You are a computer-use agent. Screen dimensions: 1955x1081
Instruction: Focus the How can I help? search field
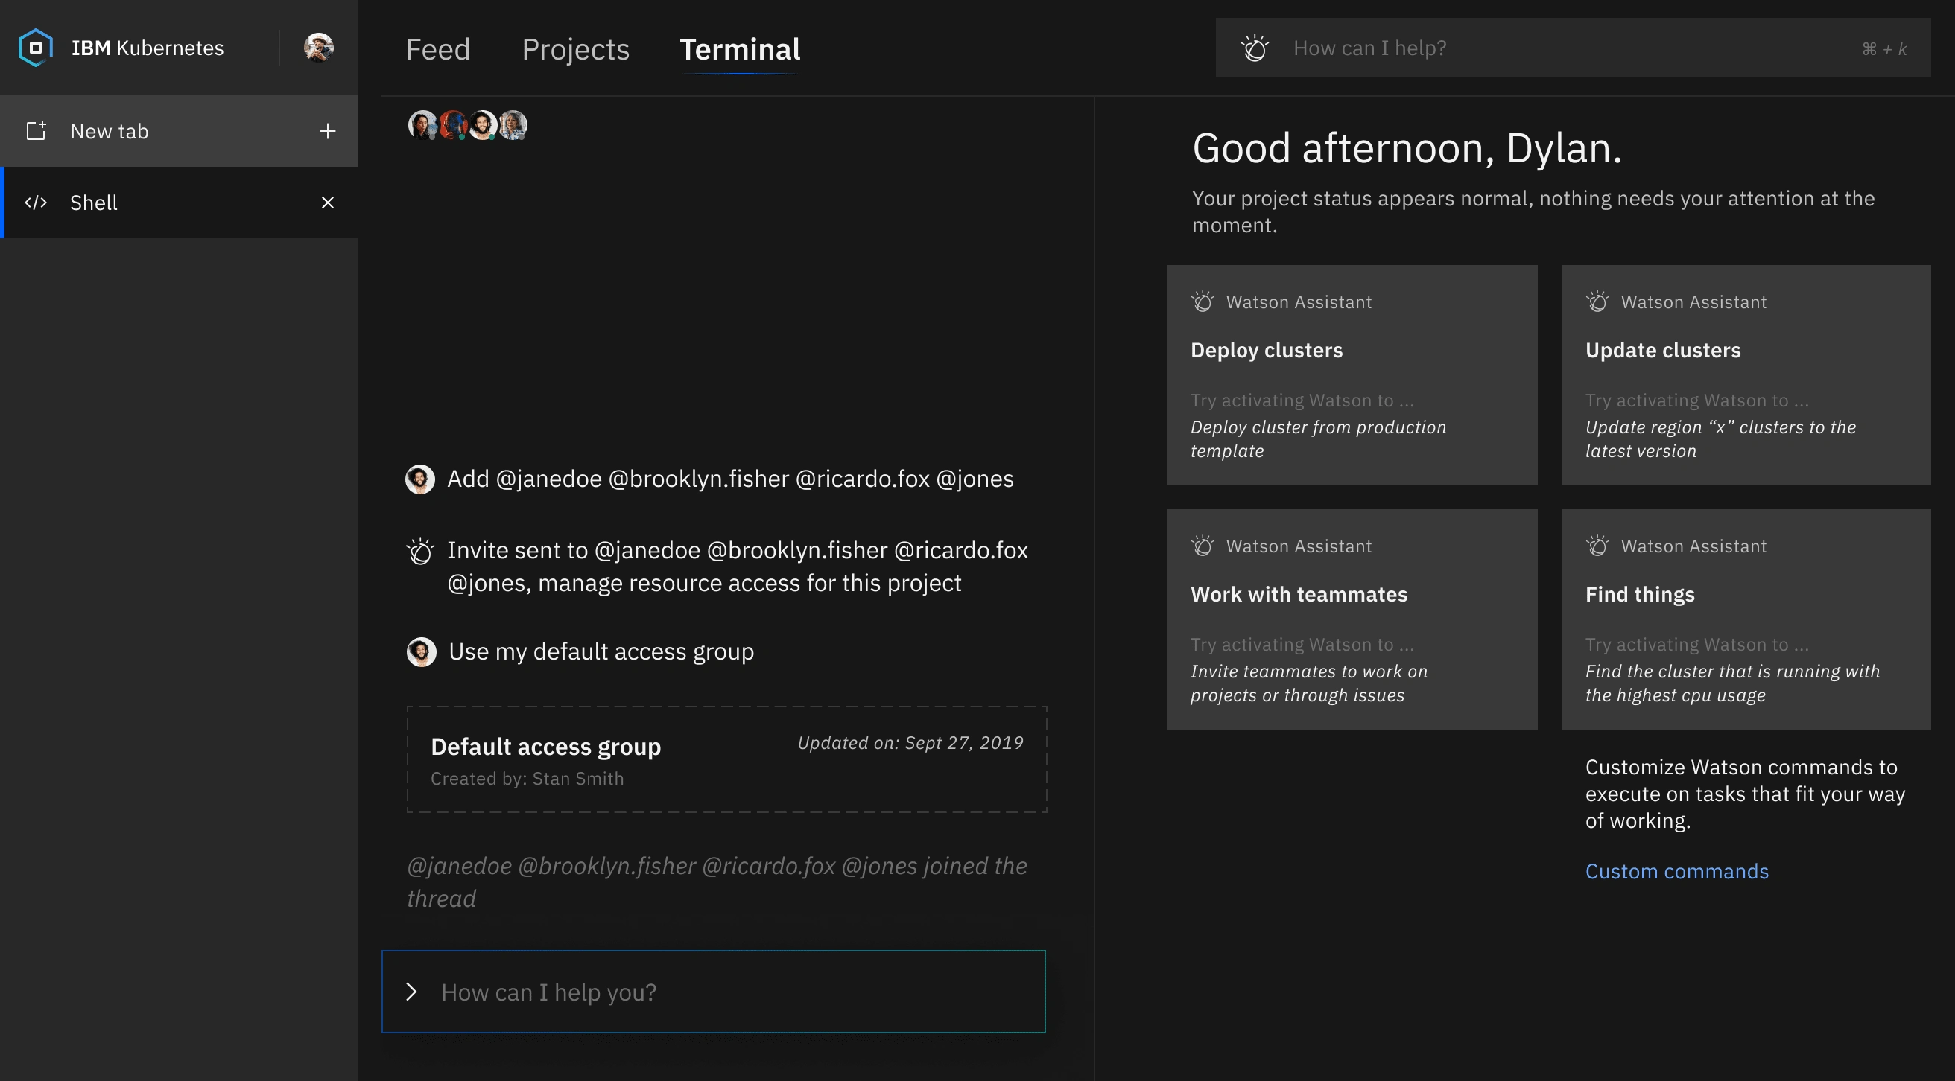[x=1574, y=48]
